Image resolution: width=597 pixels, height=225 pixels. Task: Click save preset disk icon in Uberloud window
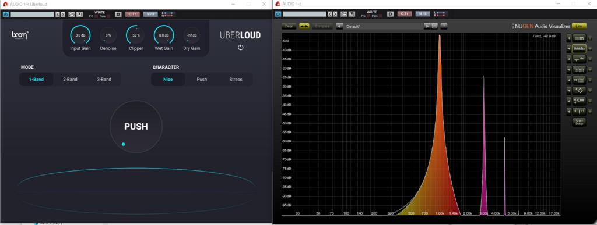pyautogui.click(x=79, y=14)
